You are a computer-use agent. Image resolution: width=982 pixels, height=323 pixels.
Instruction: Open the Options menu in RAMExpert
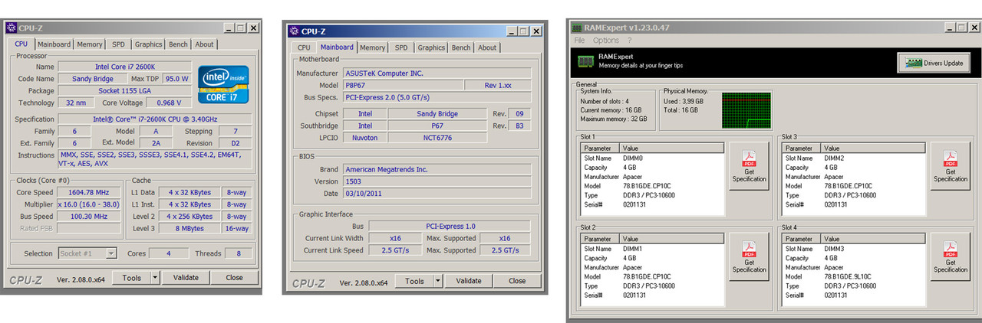click(606, 41)
